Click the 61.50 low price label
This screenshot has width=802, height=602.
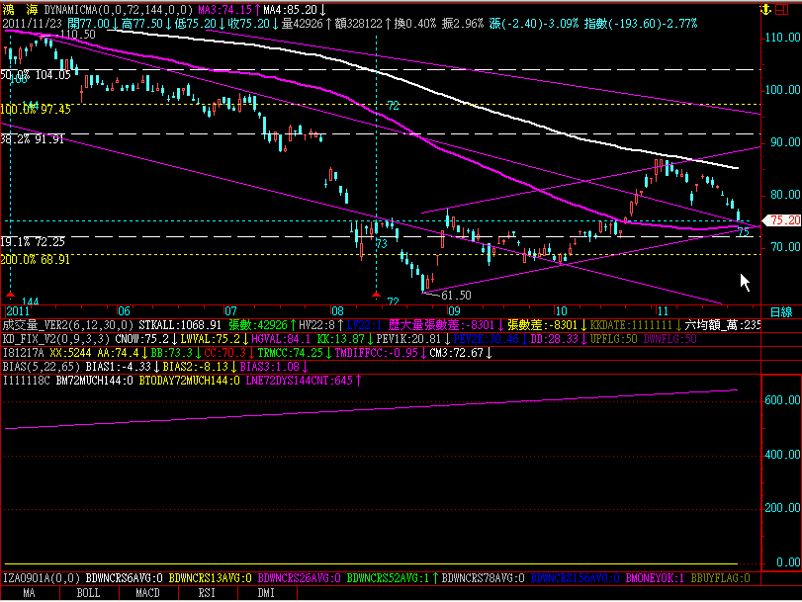pyautogui.click(x=454, y=296)
